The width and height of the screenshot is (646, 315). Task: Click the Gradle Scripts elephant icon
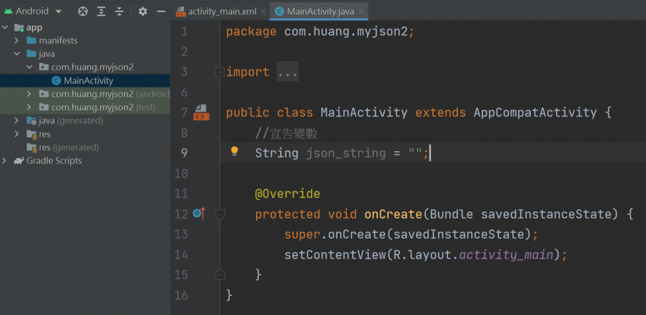point(19,161)
